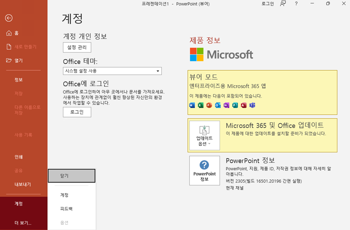Click the 열기 sidebar label
350x230 pixels.
[19, 60]
